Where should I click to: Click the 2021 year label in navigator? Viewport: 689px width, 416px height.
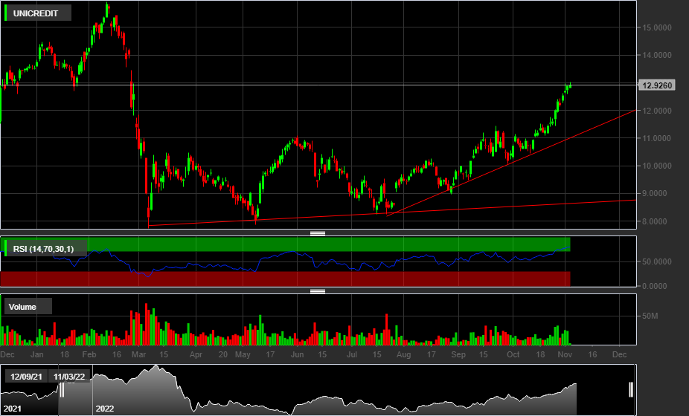13,409
